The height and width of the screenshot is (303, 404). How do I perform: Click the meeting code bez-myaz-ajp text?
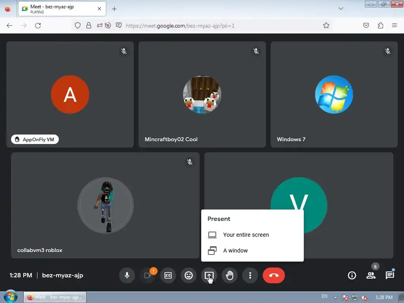coord(63,275)
